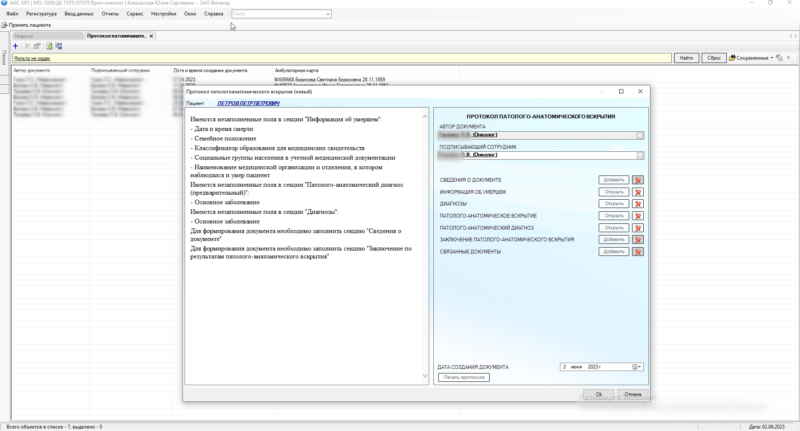Close the protocol dialog window

coord(640,92)
